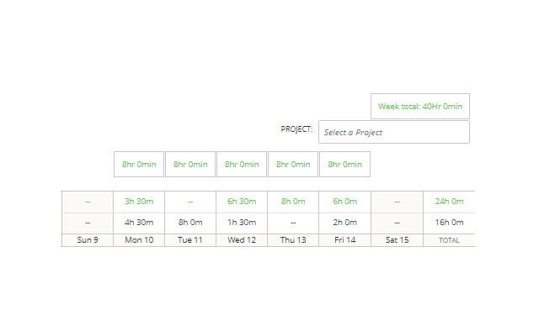Click the 1h 30m Wednesday cell

pos(242,223)
